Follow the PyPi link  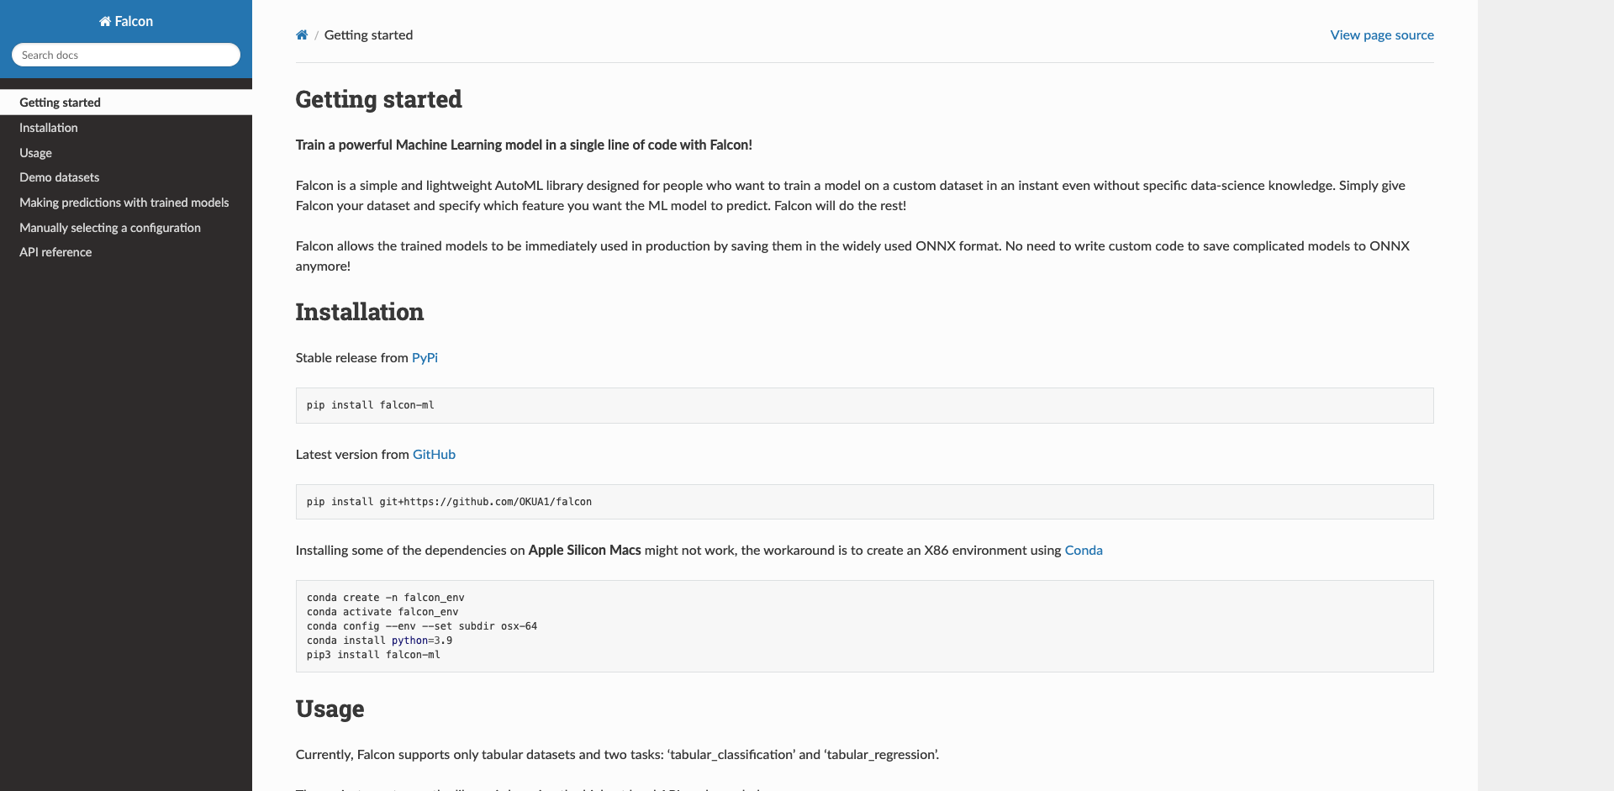[425, 358]
